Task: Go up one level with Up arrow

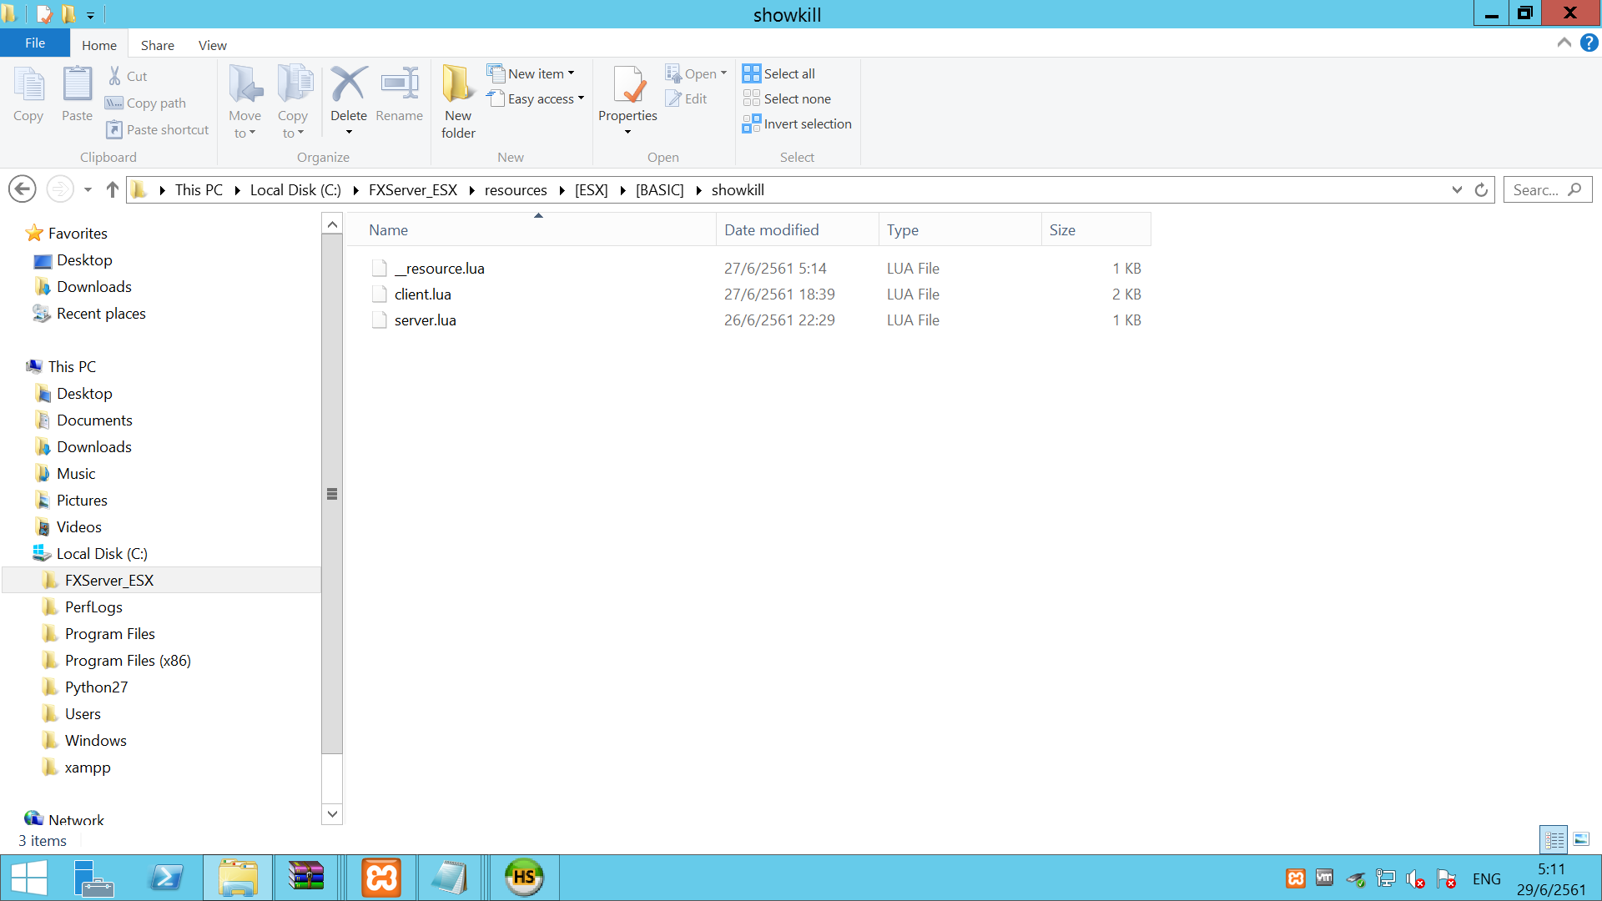Action: [x=113, y=189]
